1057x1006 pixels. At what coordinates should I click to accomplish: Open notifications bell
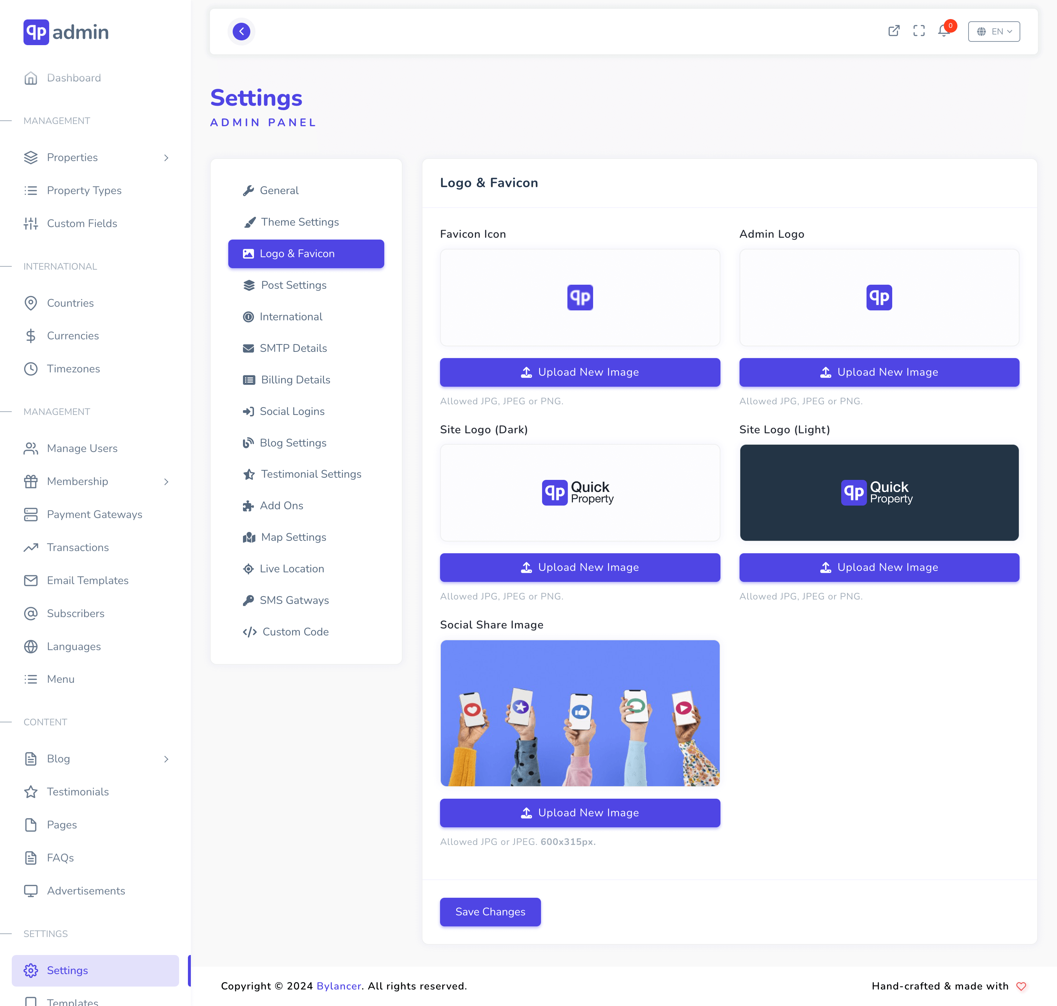(944, 31)
